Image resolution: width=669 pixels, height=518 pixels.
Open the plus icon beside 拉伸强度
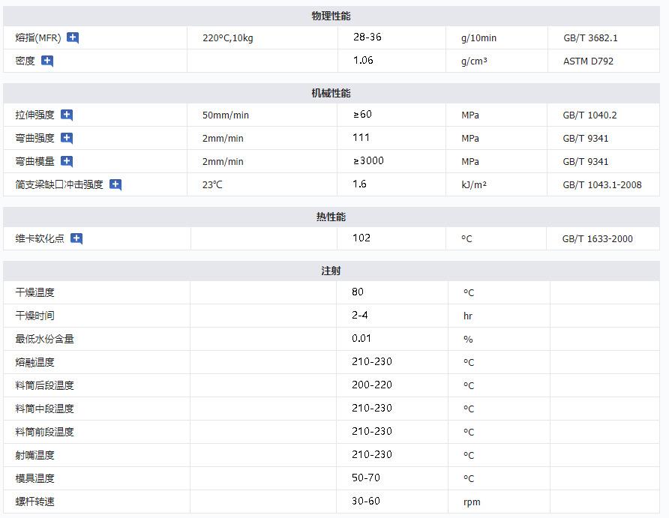click(67, 115)
